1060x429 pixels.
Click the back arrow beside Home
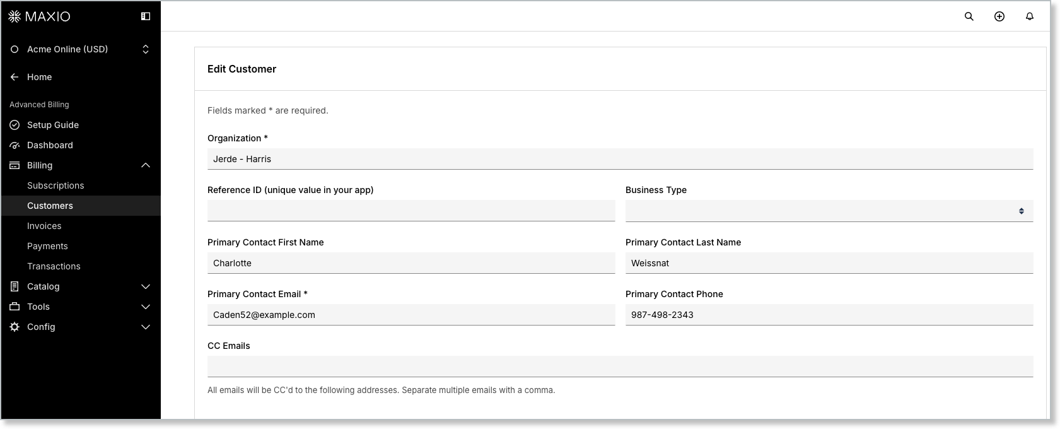click(15, 77)
